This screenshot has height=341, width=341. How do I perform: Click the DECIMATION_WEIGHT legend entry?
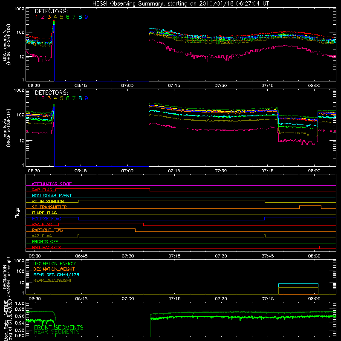[x=54, y=269]
